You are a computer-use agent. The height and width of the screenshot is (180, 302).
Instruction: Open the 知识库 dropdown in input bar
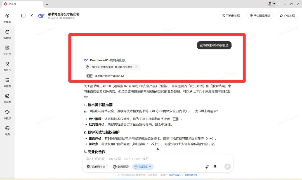(x=143, y=167)
